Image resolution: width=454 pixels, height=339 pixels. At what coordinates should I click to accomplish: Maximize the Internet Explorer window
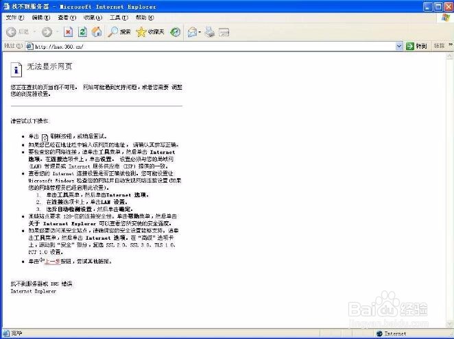point(438,7)
